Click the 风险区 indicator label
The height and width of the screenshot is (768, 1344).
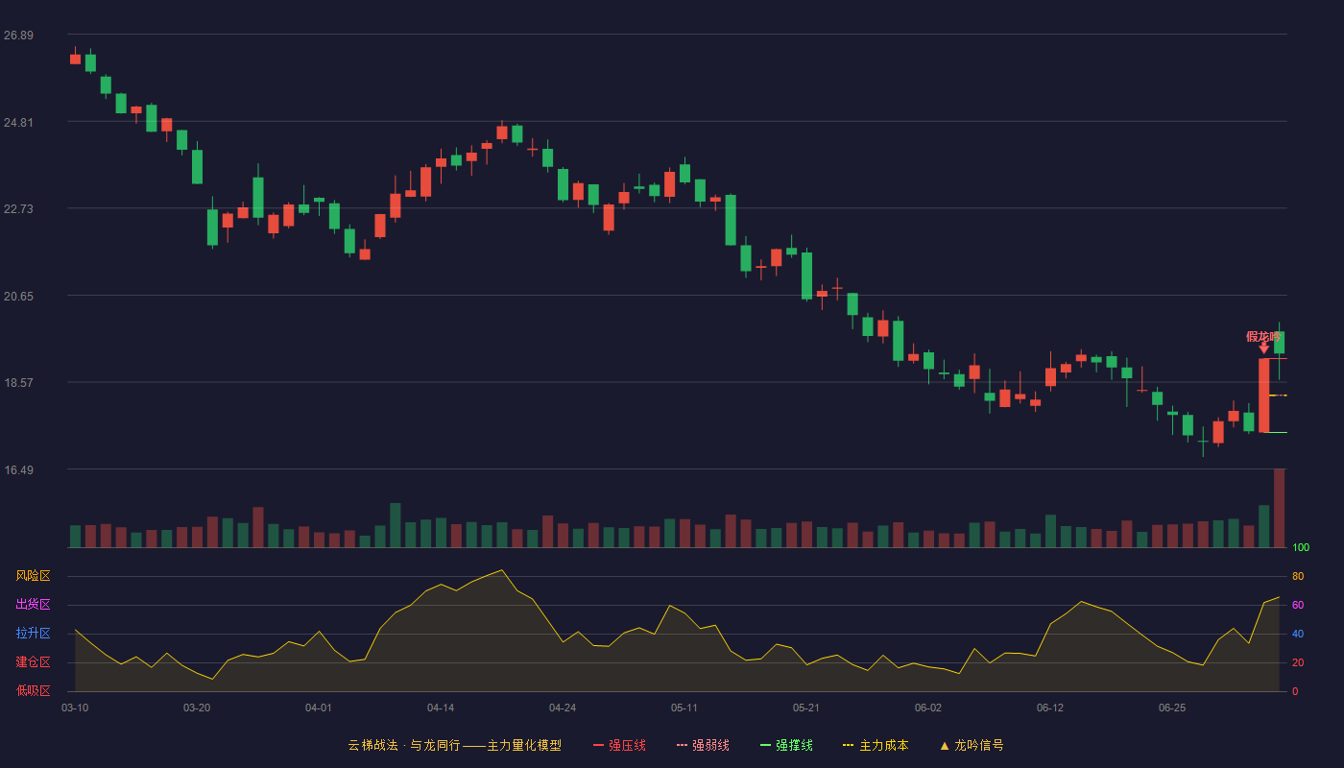pos(33,576)
